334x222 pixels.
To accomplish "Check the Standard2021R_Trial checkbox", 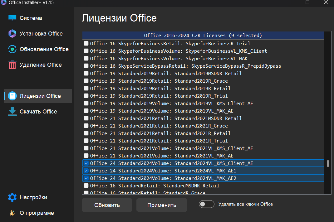I will click(x=86, y=141).
